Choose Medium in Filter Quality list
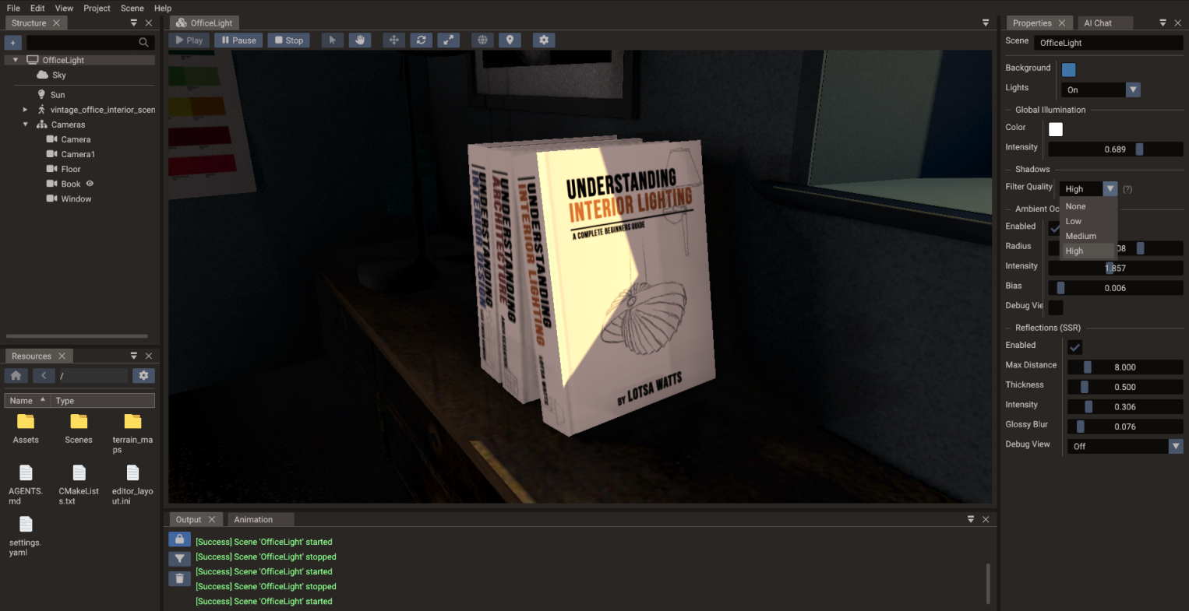The image size is (1189, 611). (x=1088, y=236)
